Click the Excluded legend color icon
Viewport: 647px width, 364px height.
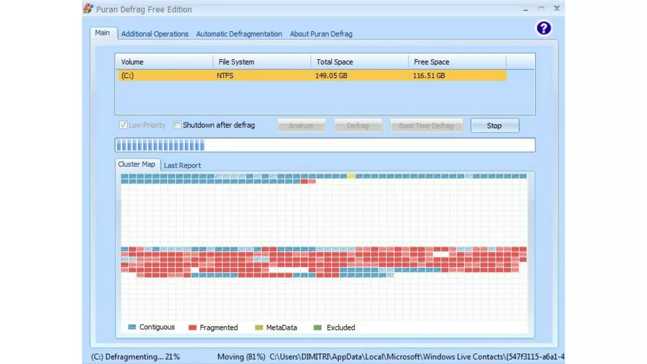pyautogui.click(x=318, y=327)
